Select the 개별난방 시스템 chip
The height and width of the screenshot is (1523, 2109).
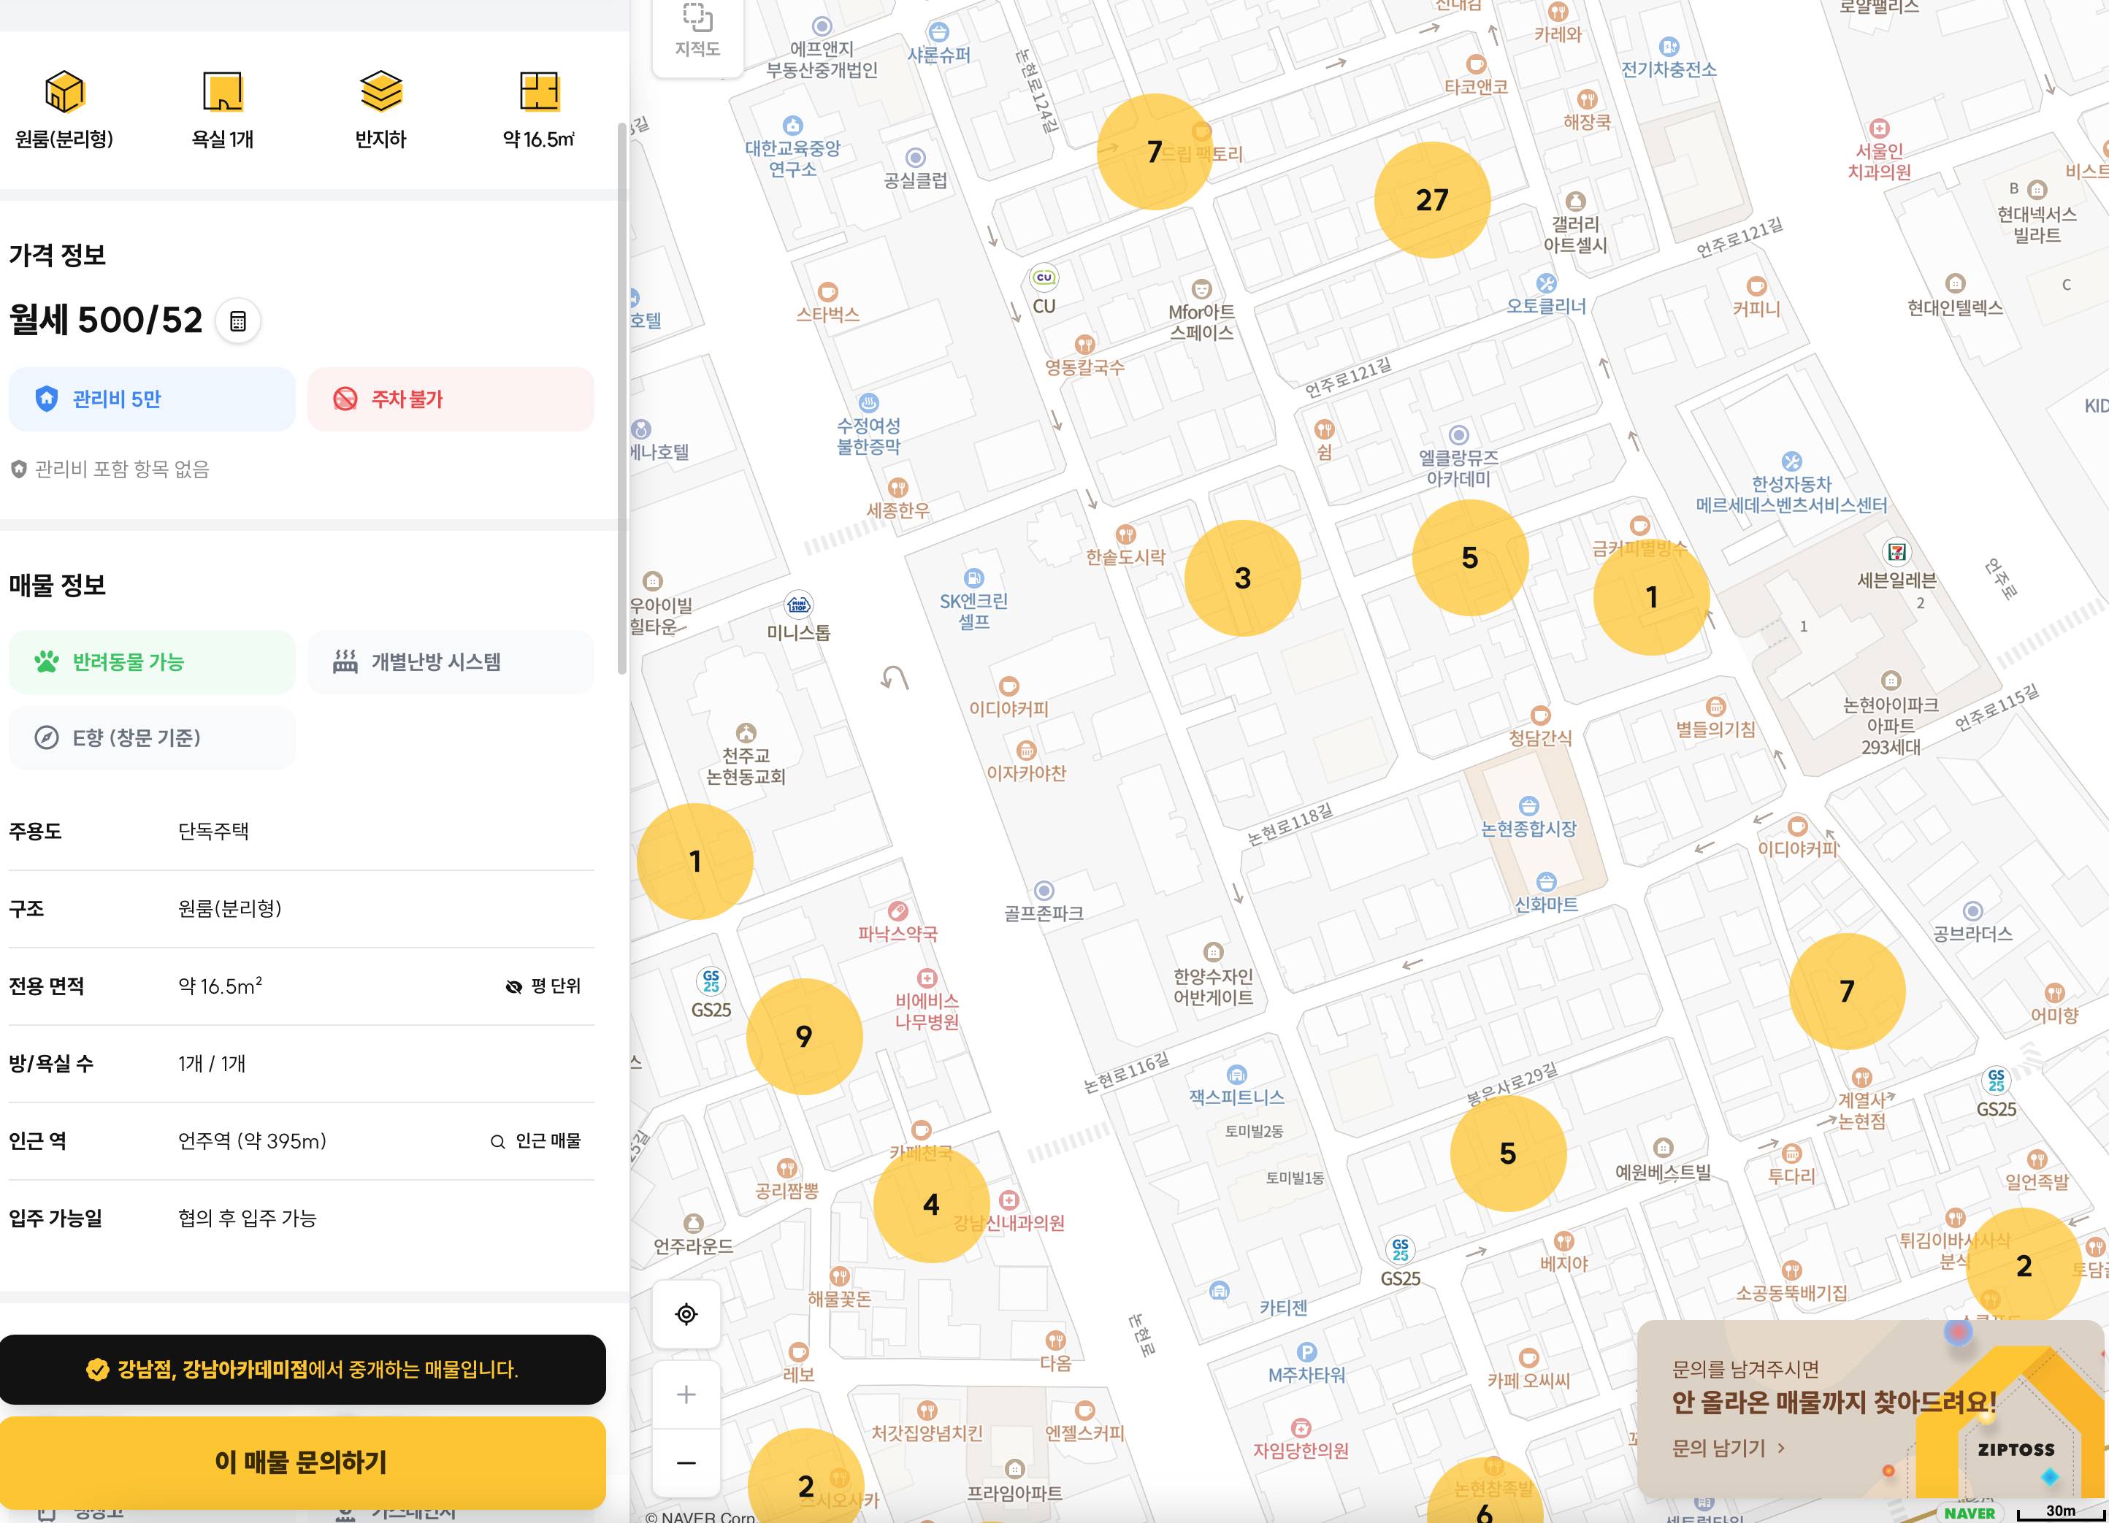point(450,662)
